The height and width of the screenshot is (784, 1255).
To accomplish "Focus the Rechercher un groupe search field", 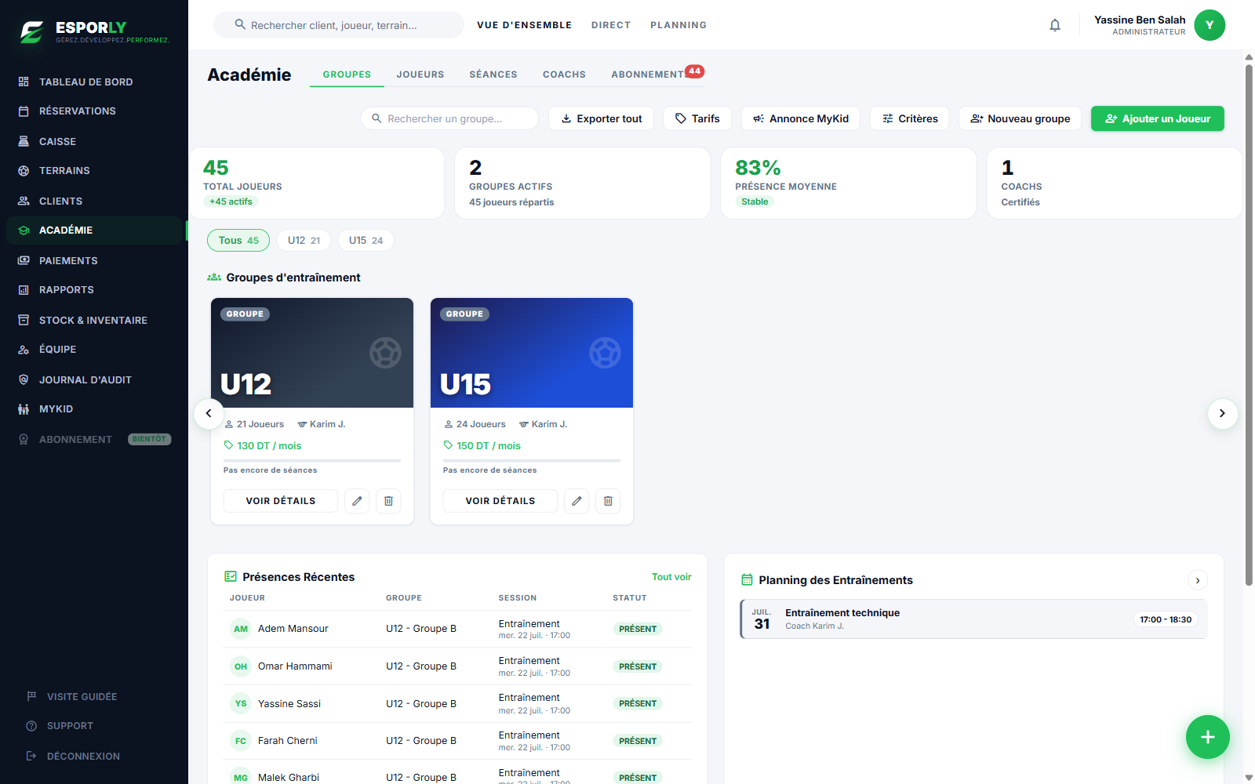I will coord(449,118).
